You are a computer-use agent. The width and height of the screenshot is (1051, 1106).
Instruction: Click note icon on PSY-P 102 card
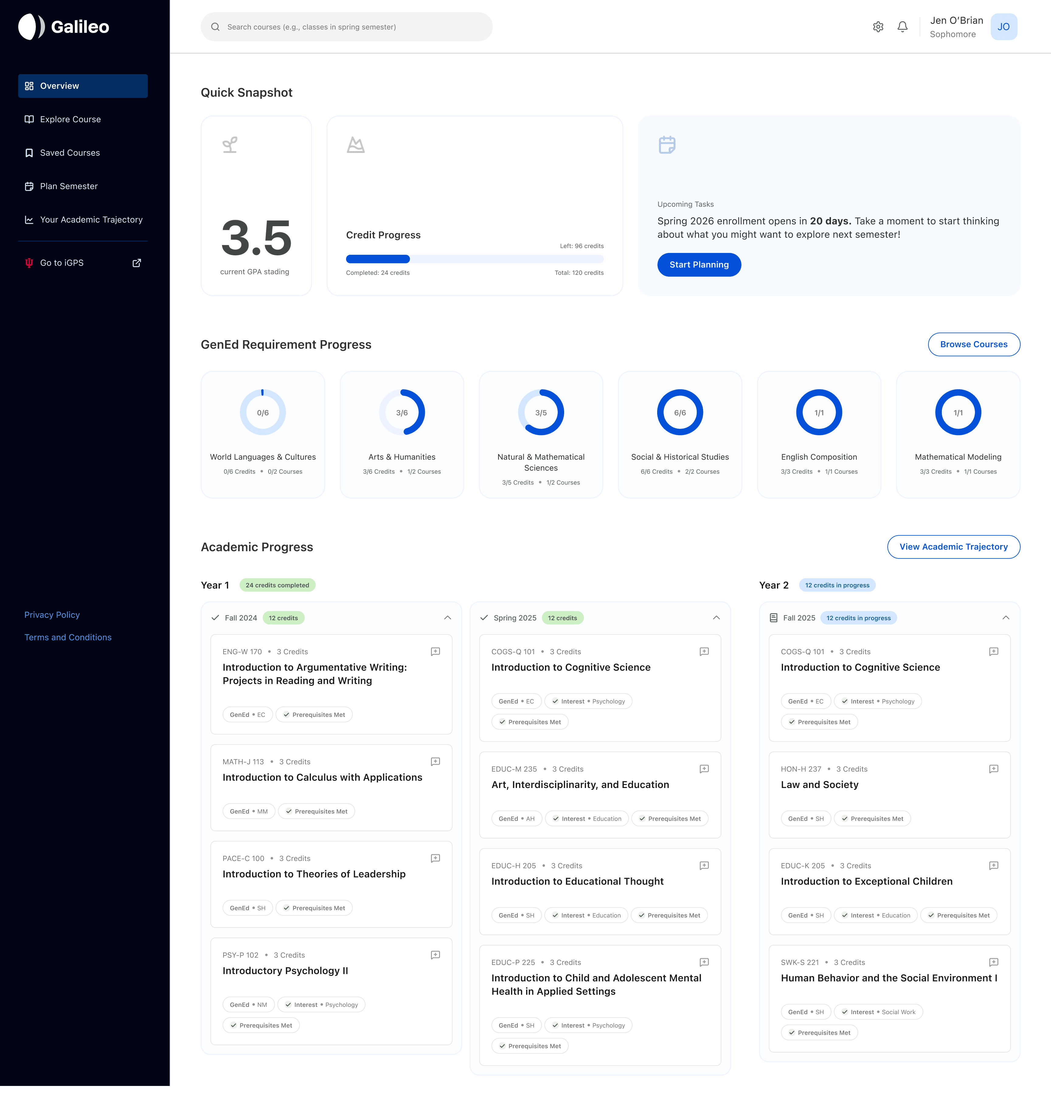tap(435, 955)
